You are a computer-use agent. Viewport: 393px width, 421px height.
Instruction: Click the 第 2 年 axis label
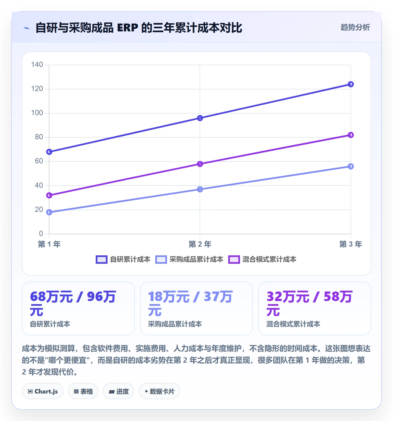[200, 244]
